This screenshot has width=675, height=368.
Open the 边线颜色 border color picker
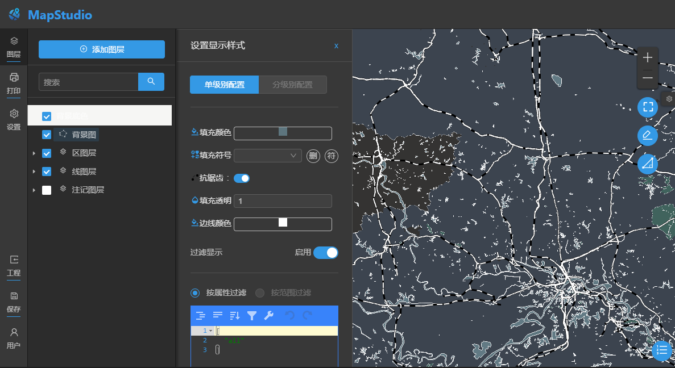tap(283, 224)
